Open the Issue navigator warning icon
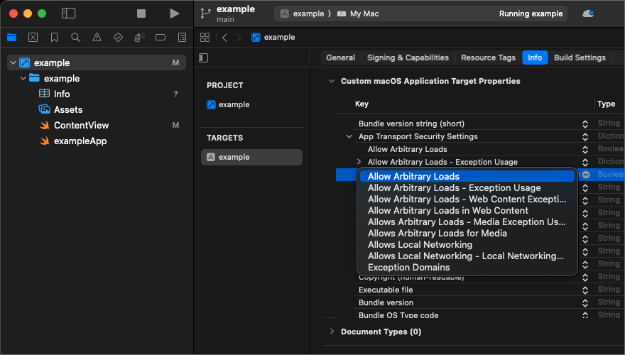Viewport: 625px width, 355px height. click(97, 37)
